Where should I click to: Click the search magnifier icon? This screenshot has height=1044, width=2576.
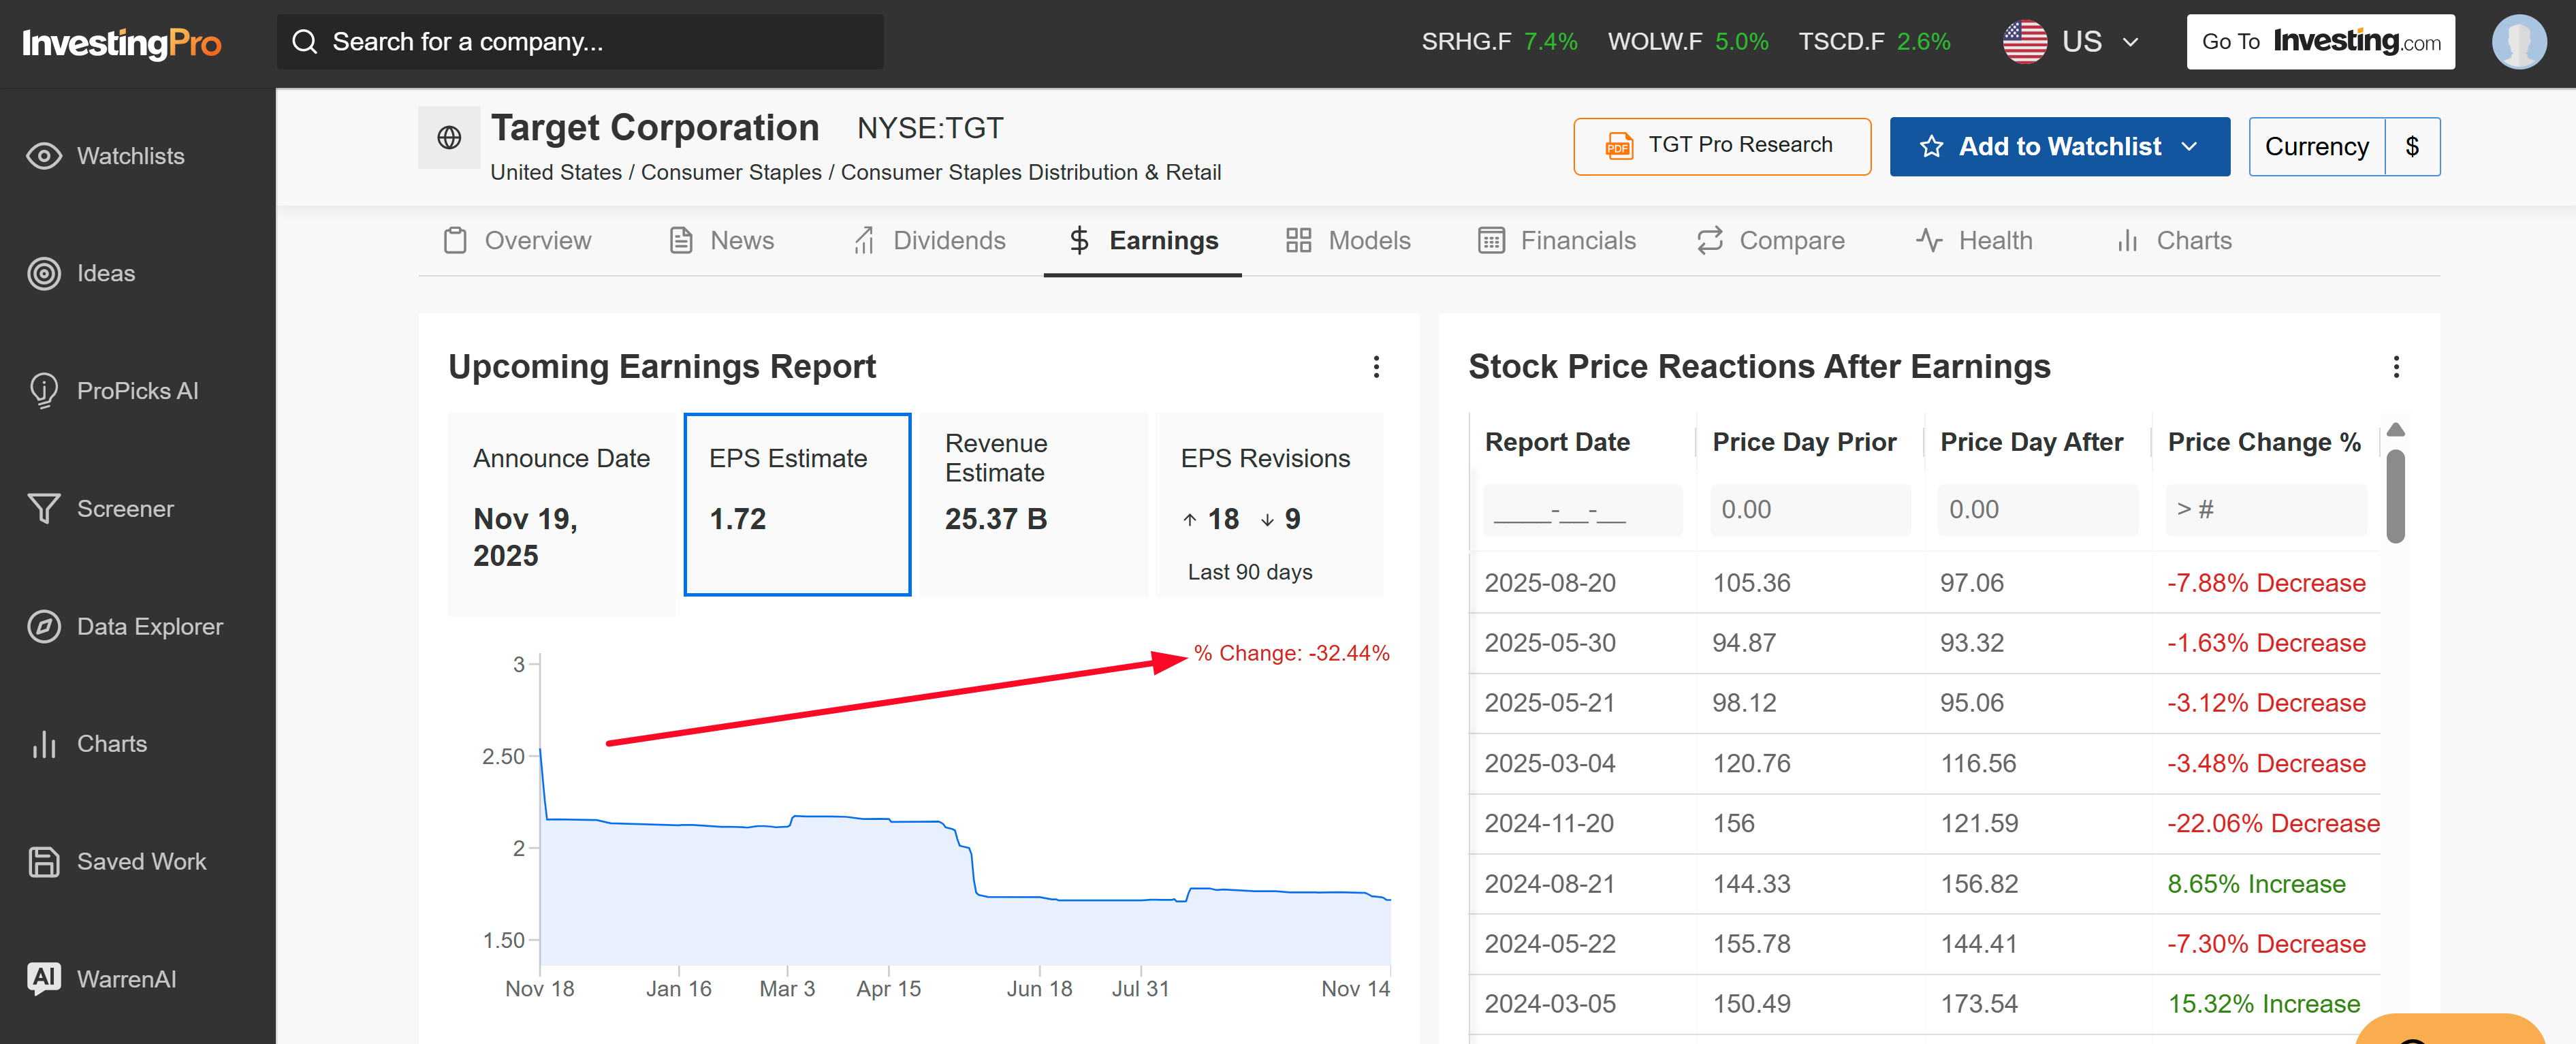click(305, 41)
